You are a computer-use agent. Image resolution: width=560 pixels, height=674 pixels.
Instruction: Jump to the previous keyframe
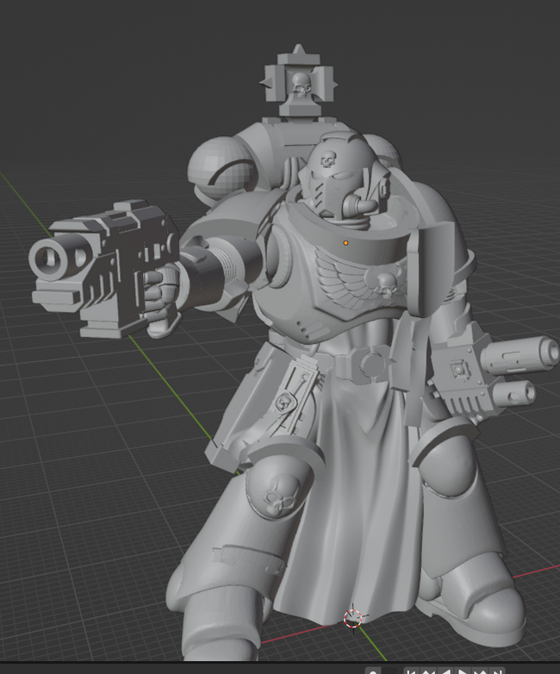point(428,672)
